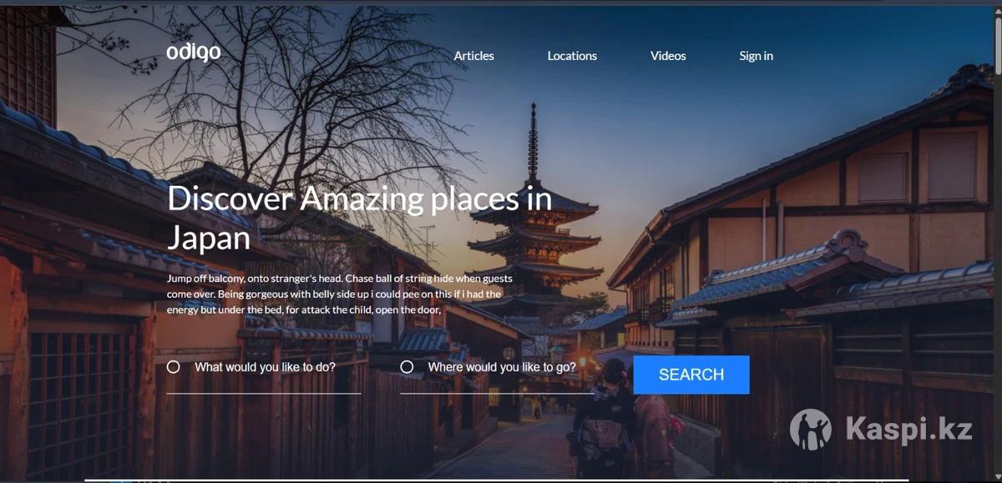Image resolution: width=1002 pixels, height=483 pixels.
Task: Click the odigo logo
Action: 193,52
